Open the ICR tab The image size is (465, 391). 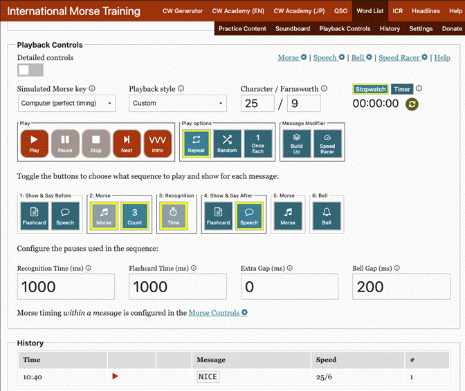398,11
